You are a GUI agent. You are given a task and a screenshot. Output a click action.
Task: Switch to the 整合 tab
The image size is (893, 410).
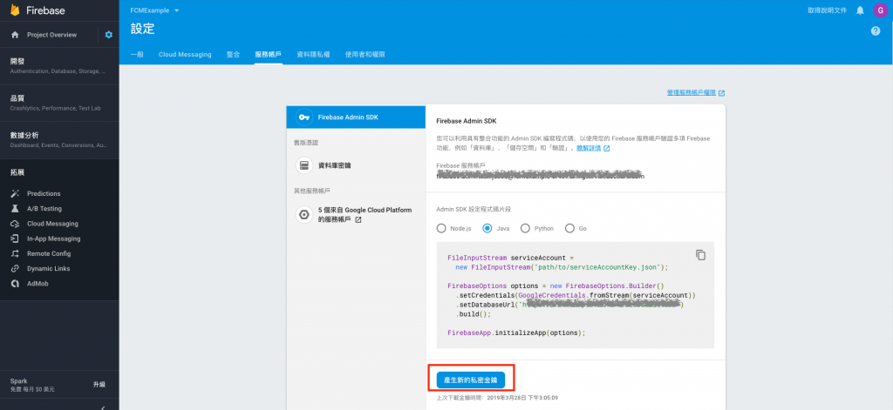233,55
